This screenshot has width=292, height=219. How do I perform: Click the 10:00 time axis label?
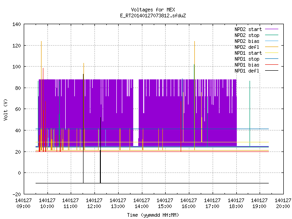coord(47,206)
